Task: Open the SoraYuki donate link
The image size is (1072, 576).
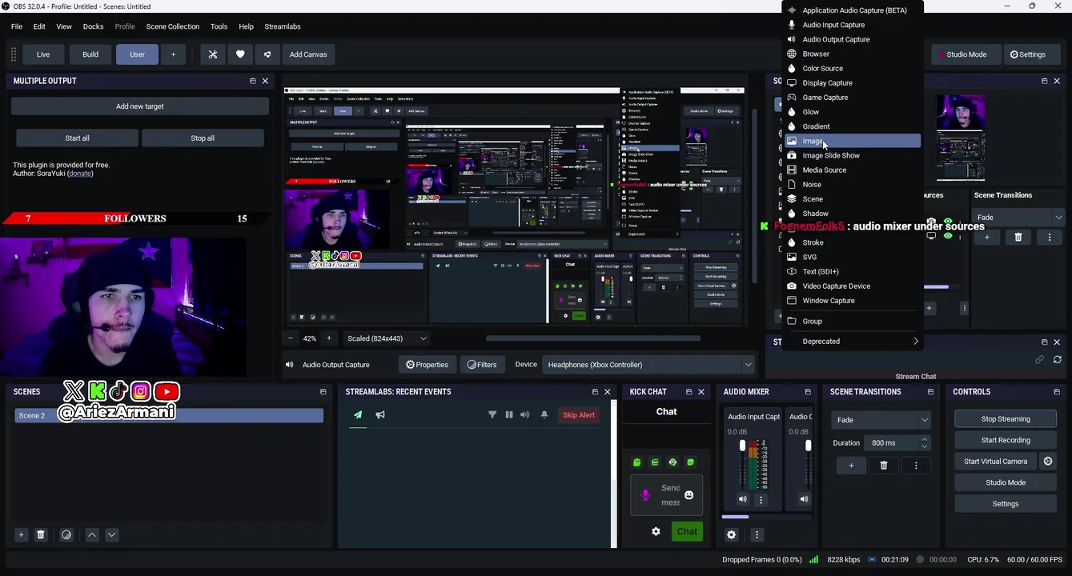Action: tap(79, 174)
